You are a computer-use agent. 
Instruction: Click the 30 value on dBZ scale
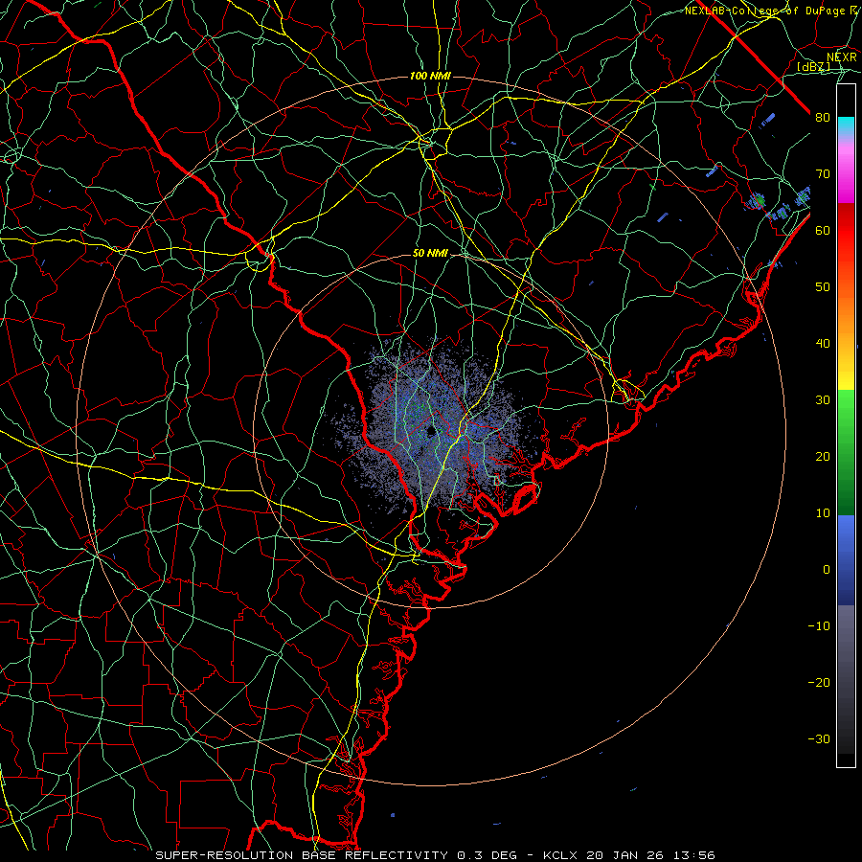(823, 399)
